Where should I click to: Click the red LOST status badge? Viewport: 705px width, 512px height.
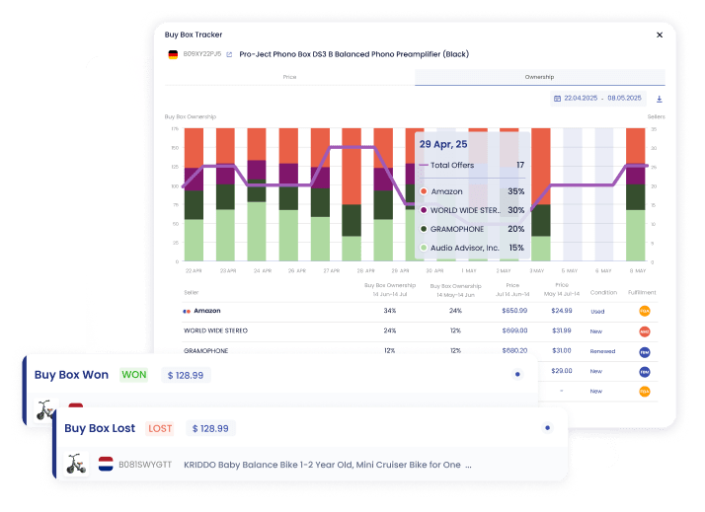[x=160, y=428]
